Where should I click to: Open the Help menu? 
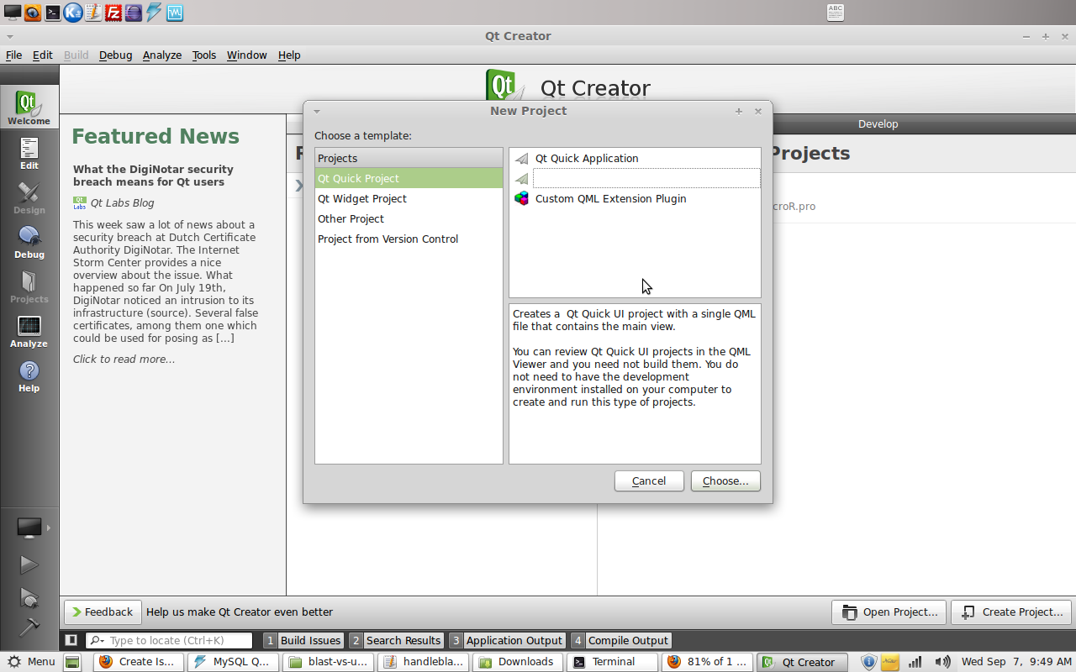click(x=289, y=55)
